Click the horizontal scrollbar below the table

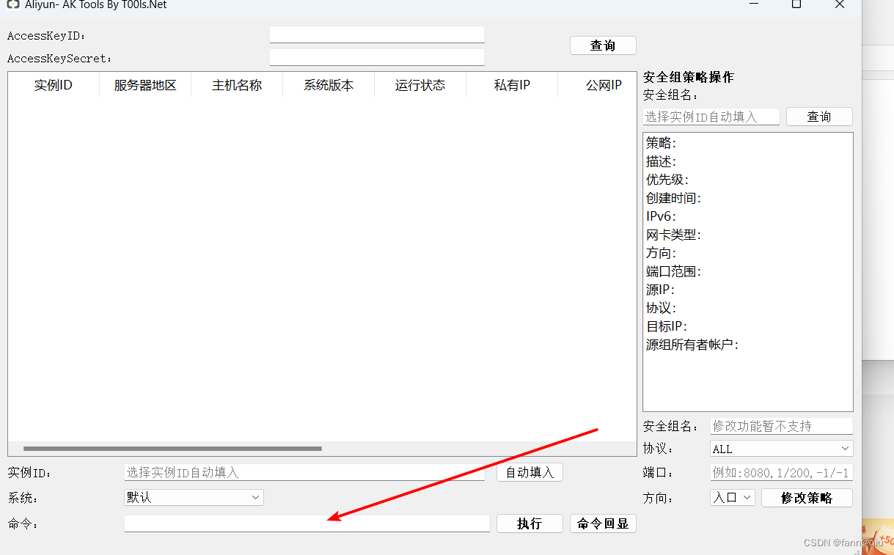[171, 448]
